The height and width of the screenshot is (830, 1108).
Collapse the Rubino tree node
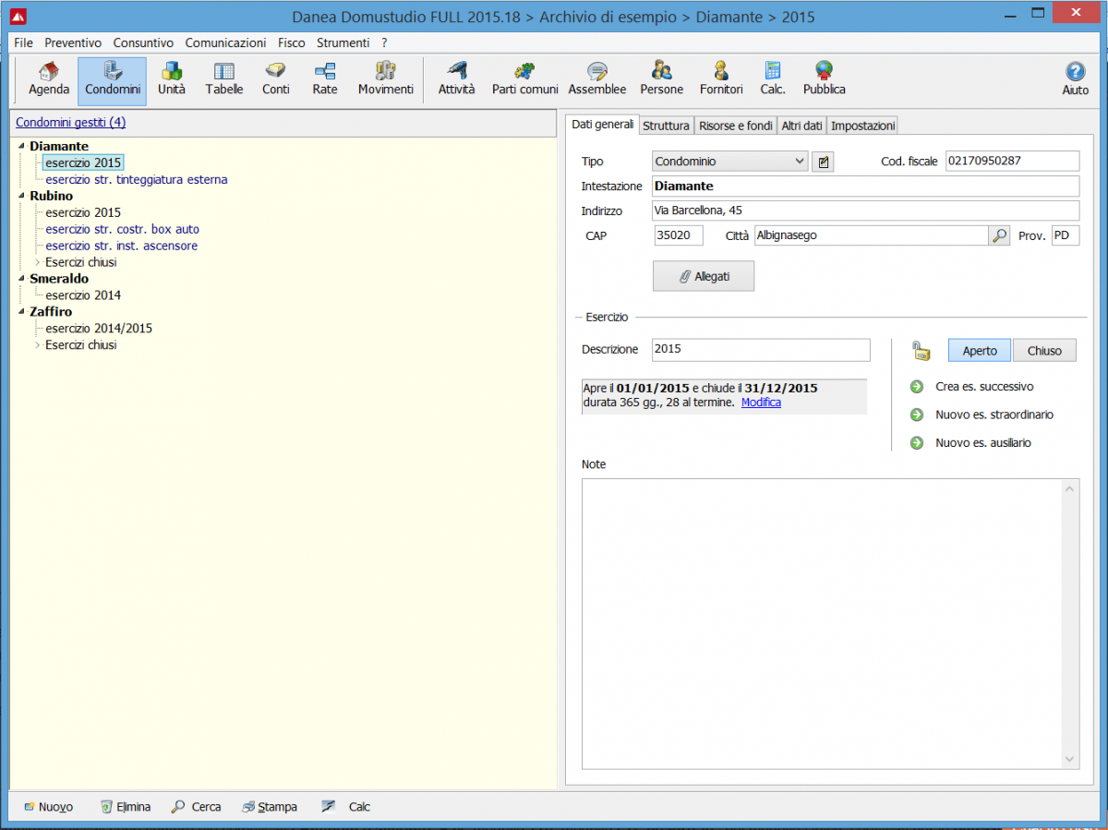pyautogui.click(x=21, y=196)
